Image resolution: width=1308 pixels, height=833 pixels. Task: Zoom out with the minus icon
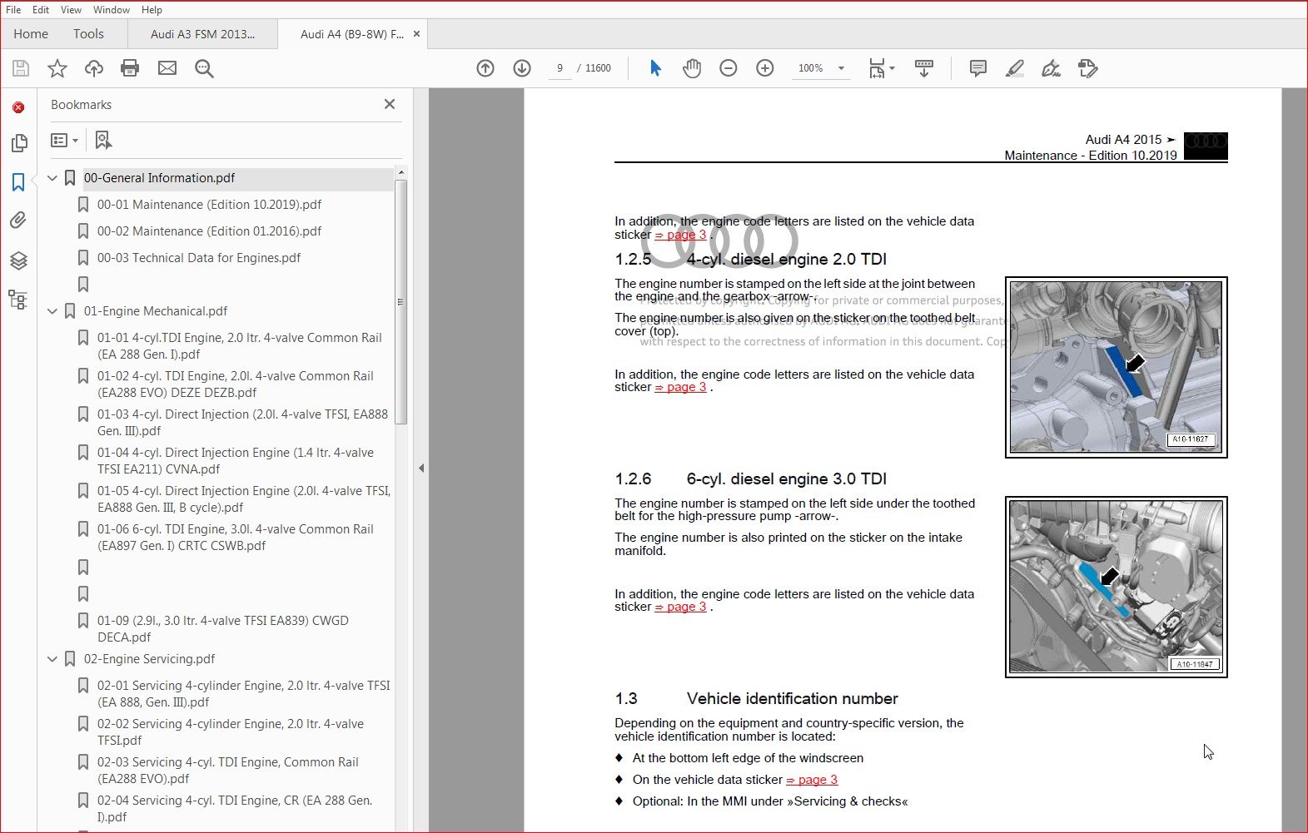(x=729, y=68)
